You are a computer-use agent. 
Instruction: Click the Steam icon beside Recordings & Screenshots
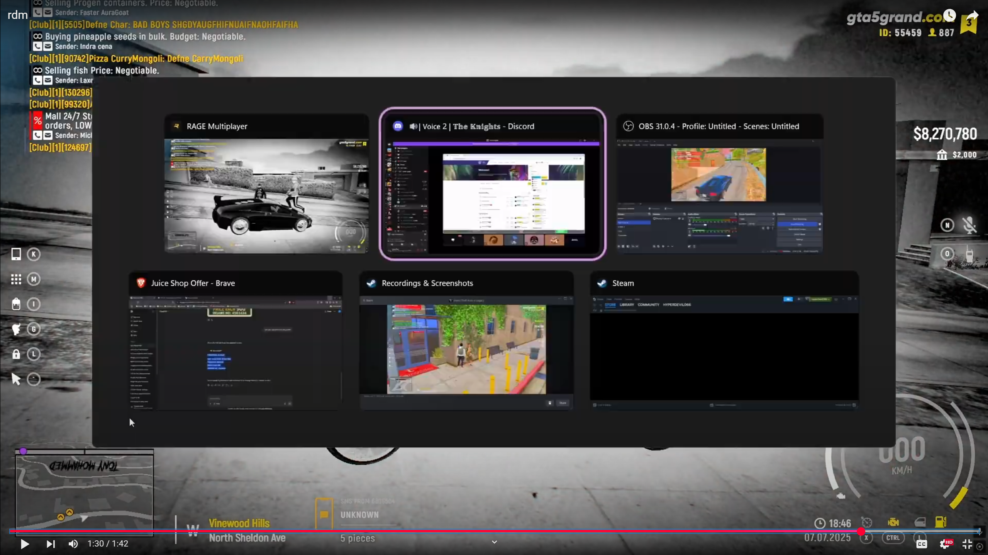371,283
